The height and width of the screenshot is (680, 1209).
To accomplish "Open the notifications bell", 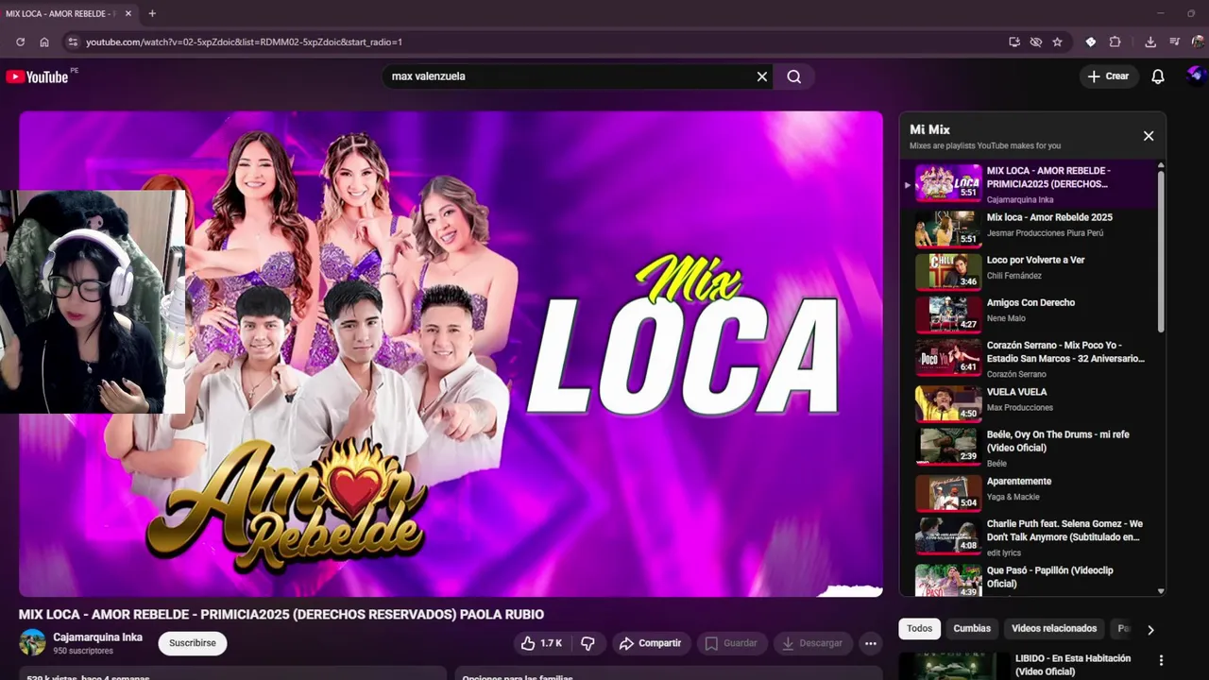I will coord(1157,76).
